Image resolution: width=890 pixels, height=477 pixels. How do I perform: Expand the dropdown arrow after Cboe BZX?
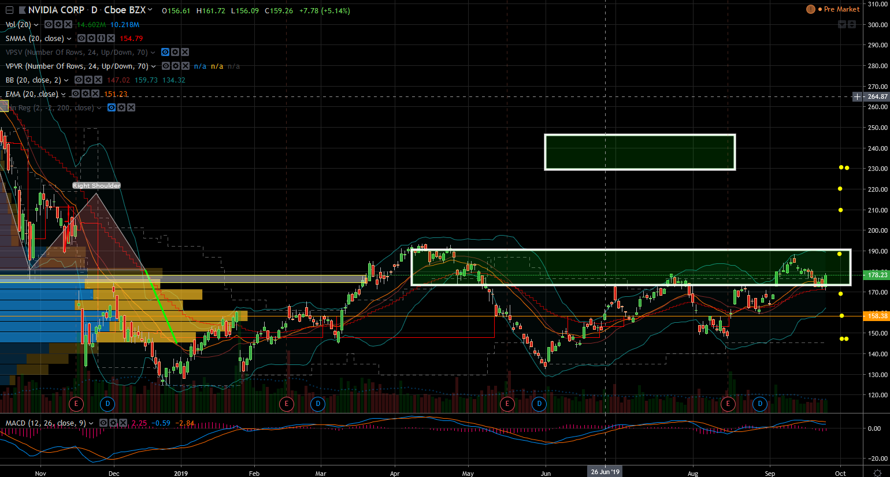(x=150, y=10)
